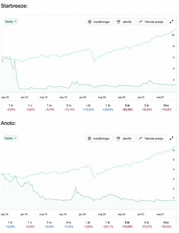
Task: Click the scales icon in Anoto Jämför
Action: 118,138
